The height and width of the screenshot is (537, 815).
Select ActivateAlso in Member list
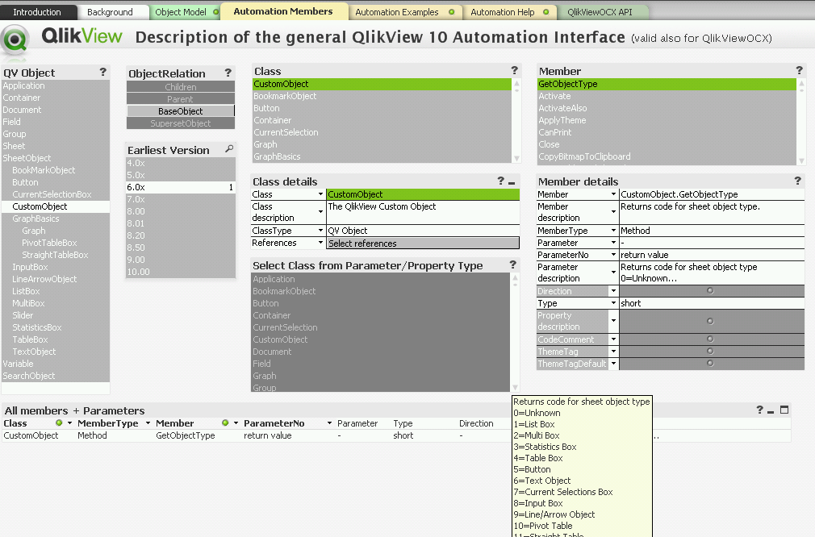tap(667, 108)
